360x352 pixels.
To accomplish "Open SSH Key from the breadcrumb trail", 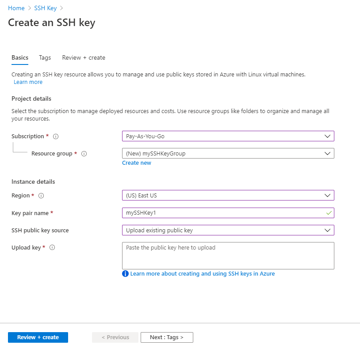I will point(46,8).
